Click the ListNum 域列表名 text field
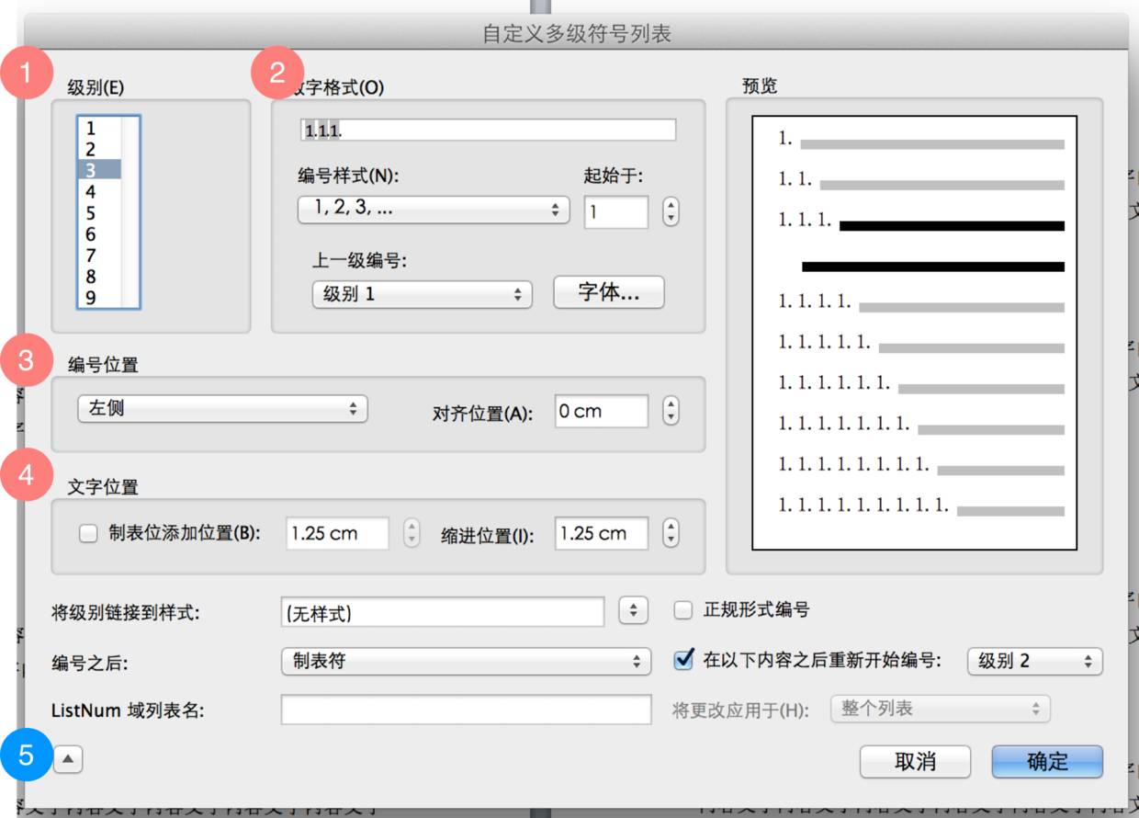This screenshot has width=1139, height=818. pos(466,710)
